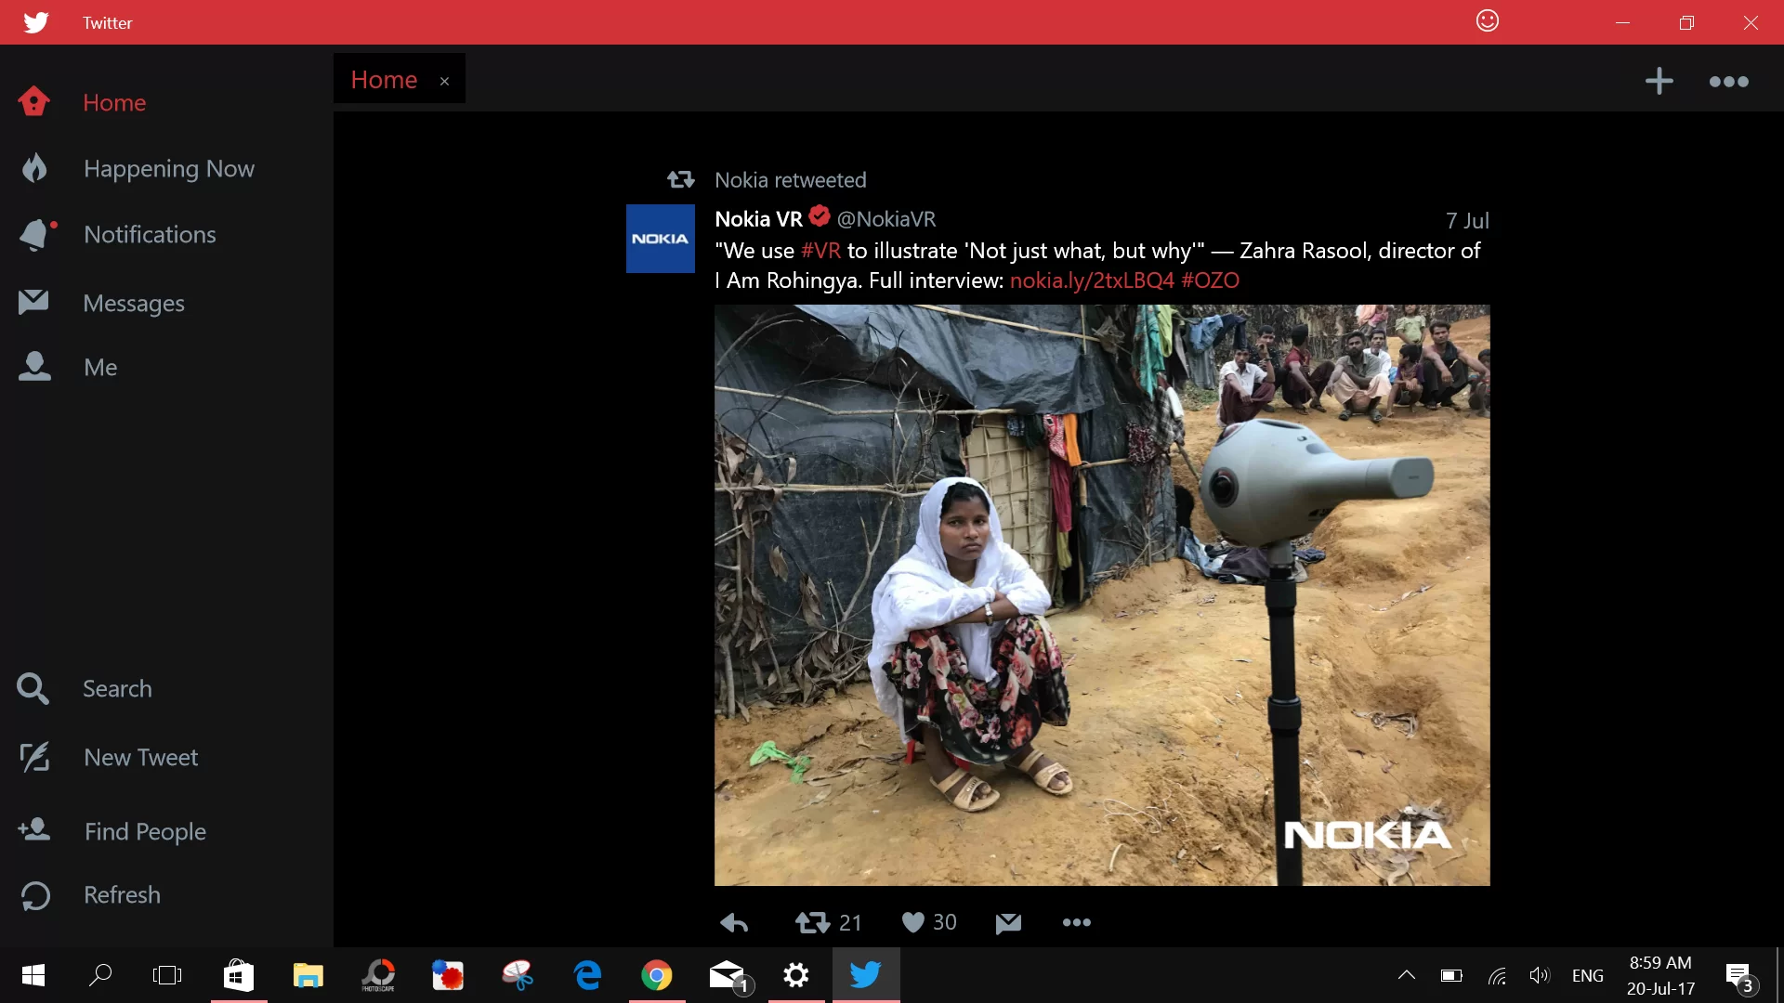Open the Nokia VR account name
1784x1003 pixels.
pyautogui.click(x=758, y=219)
